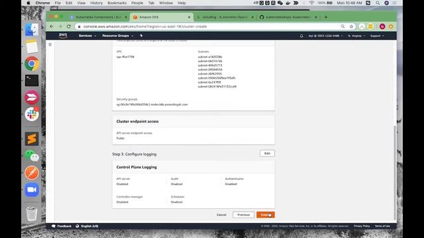Open the red arrow app in Dock
The height and width of the screenshot is (238, 424).
click(32, 97)
